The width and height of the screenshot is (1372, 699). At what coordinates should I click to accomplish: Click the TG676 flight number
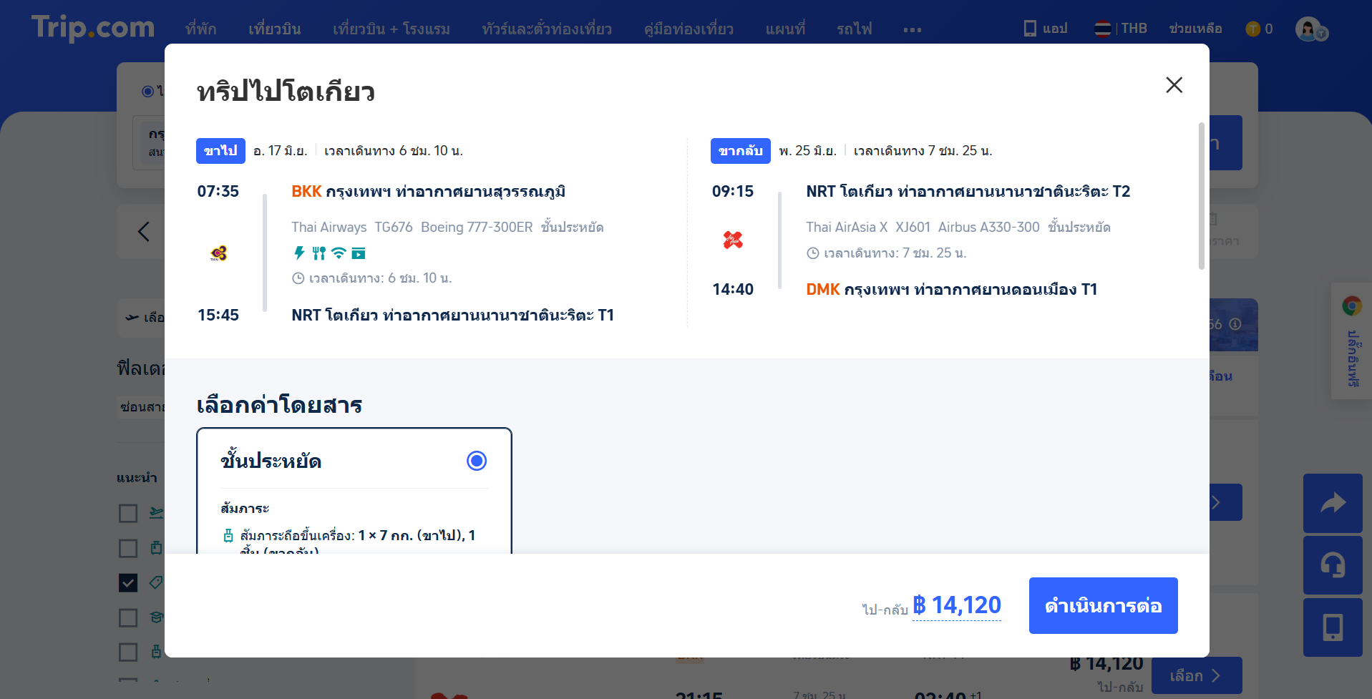pos(394,227)
